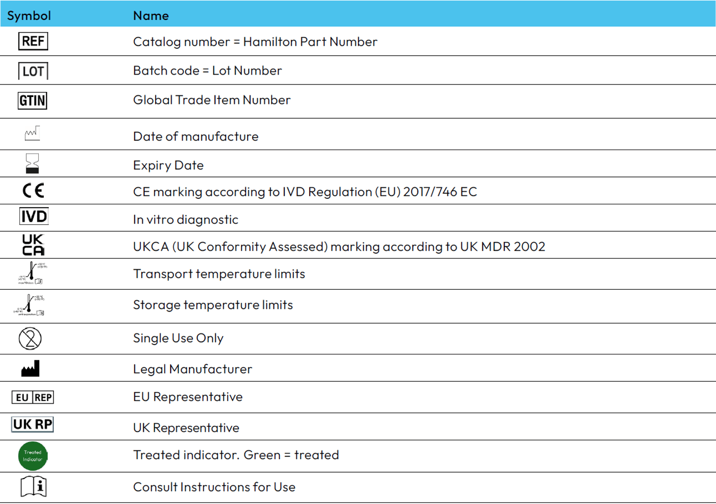Click the green Treated Indicator circle
This screenshot has width=716, height=504.
click(33, 456)
